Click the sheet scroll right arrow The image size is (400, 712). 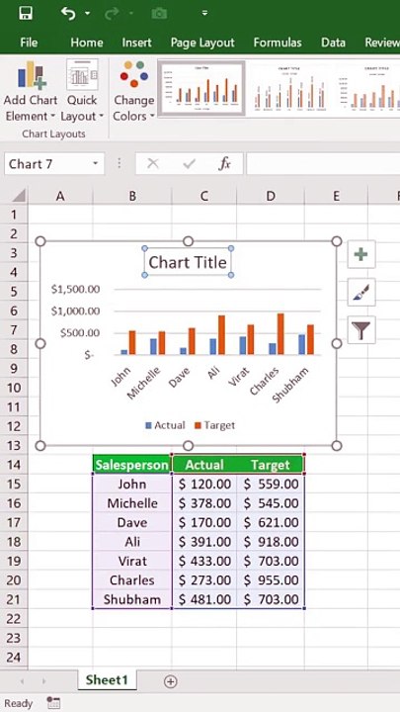[44, 681]
